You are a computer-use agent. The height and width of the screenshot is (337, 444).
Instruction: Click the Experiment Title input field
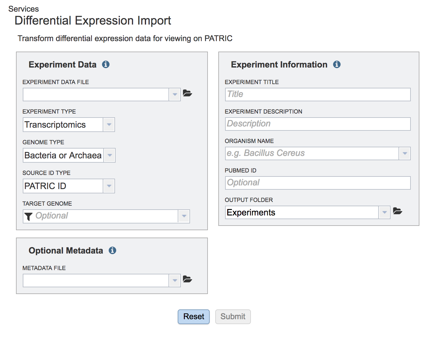coord(318,95)
